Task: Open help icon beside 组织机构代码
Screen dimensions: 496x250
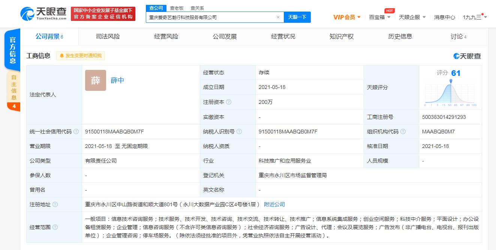Action: pyautogui.click(x=403, y=132)
